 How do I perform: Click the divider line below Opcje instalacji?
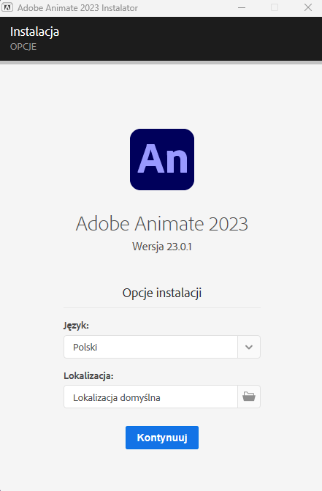162,307
